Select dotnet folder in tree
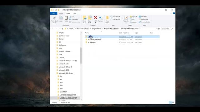Viewport: 200px width, 112px height. coord(61,39)
